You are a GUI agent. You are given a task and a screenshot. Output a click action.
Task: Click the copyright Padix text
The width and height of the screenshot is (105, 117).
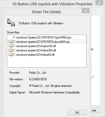50,86
